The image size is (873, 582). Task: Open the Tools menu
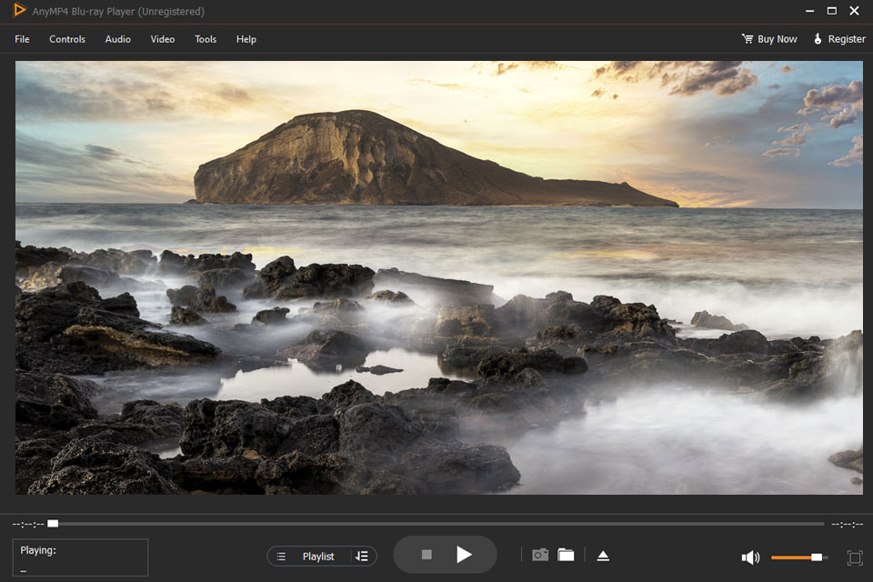pos(206,39)
